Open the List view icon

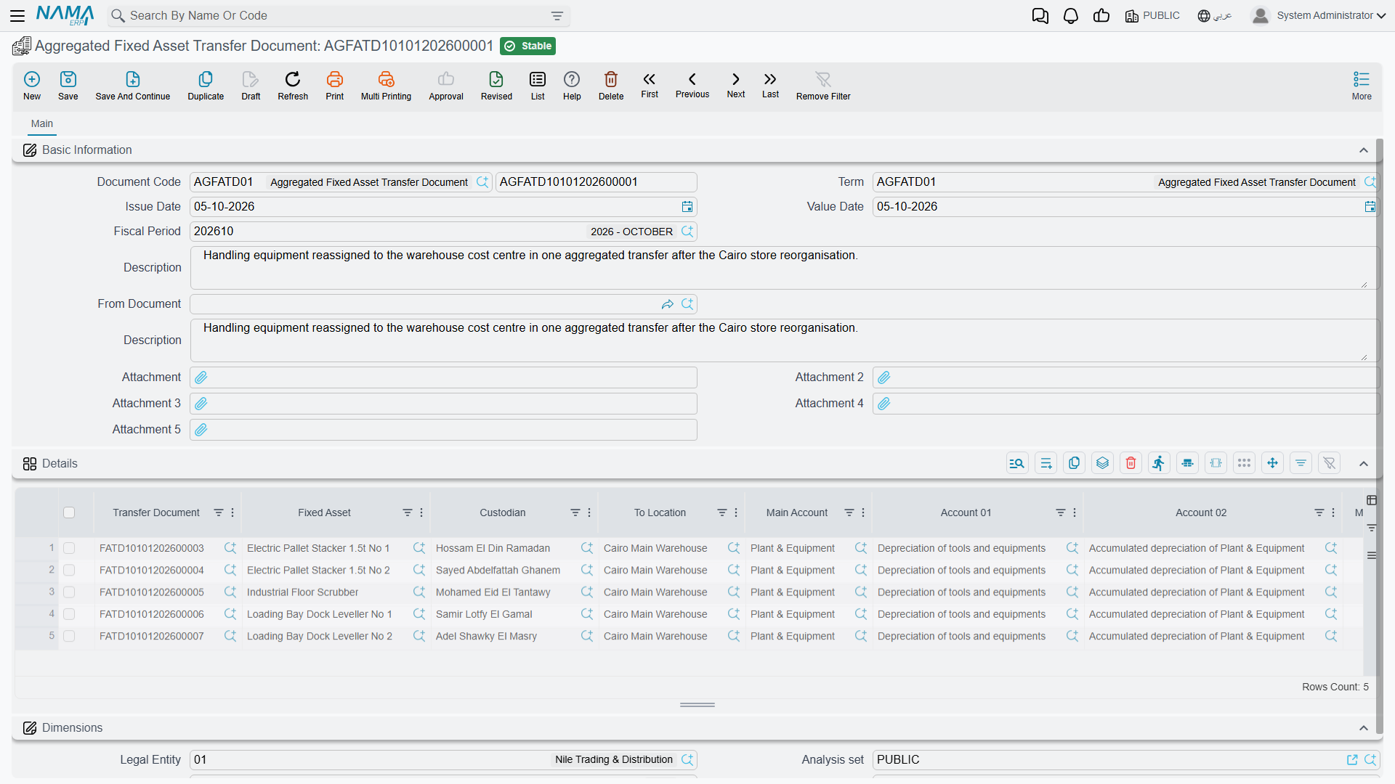[x=538, y=85]
